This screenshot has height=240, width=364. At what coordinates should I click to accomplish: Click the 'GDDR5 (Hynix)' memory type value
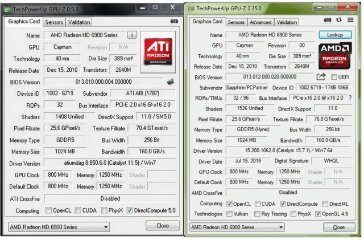point(253,129)
